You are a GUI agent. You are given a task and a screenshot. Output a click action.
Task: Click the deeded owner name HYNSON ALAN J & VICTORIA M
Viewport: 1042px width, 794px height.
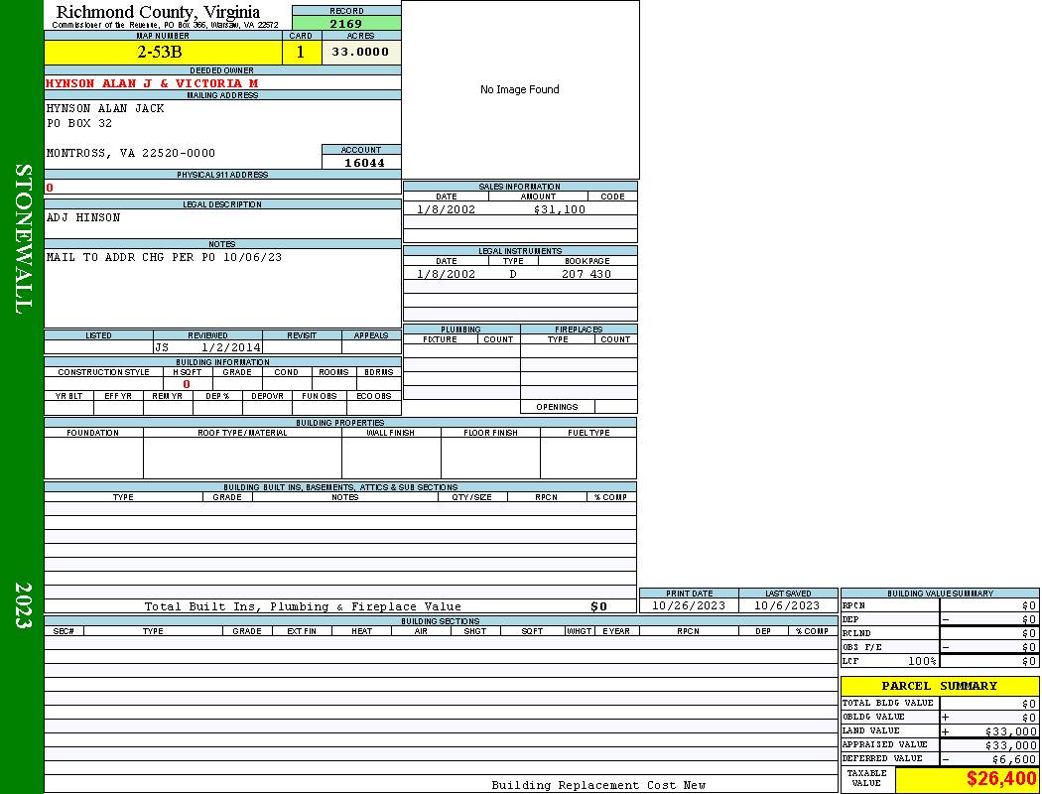(x=152, y=83)
